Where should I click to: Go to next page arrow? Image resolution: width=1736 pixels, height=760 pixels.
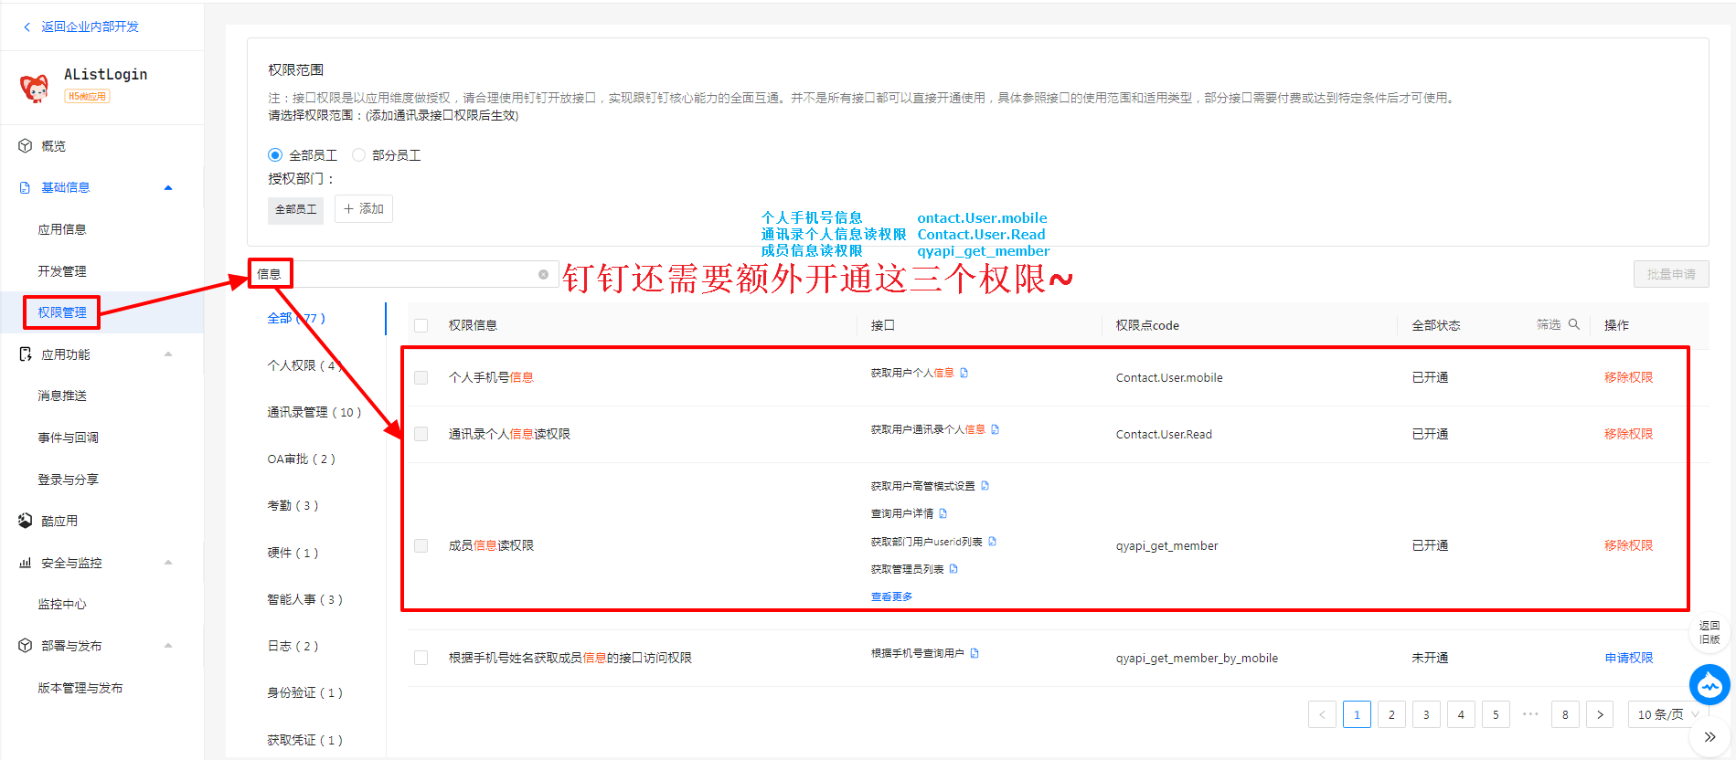click(x=1600, y=714)
